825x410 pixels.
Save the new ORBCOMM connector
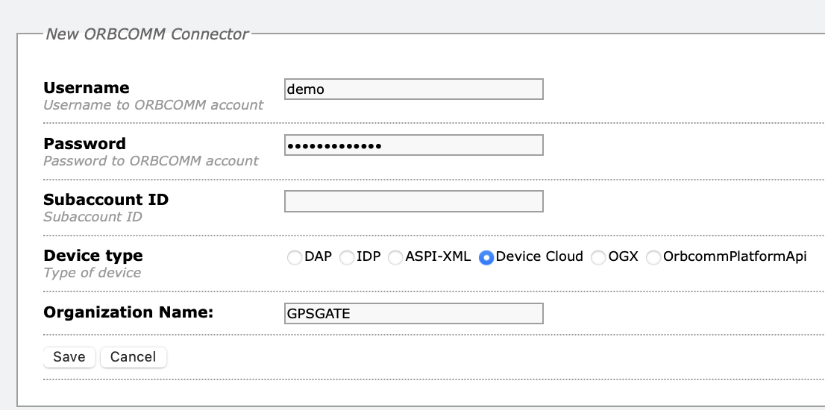(69, 357)
